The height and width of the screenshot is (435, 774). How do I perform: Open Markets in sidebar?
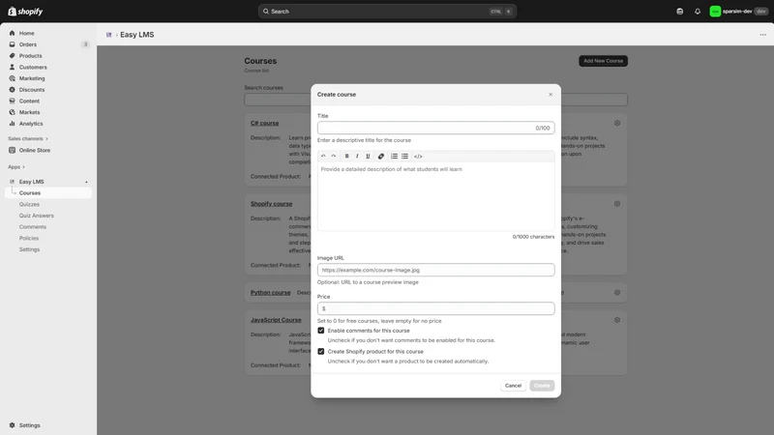click(x=29, y=112)
